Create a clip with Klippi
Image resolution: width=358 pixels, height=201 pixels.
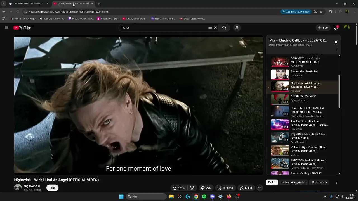(x=246, y=188)
